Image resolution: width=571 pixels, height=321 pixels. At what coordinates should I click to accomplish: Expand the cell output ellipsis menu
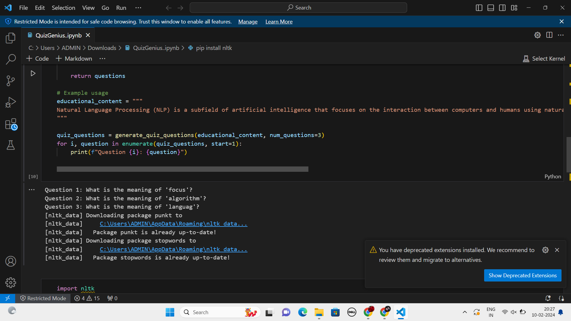click(x=32, y=190)
